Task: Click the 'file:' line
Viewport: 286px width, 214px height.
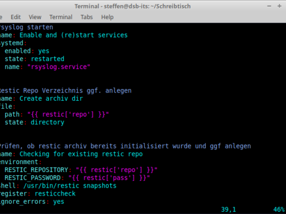Action: pyautogui.click(x=7, y=106)
